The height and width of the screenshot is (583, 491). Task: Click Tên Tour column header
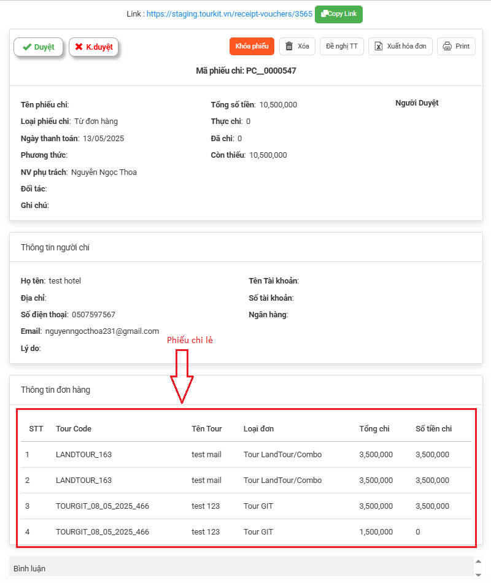coord(206,429)
